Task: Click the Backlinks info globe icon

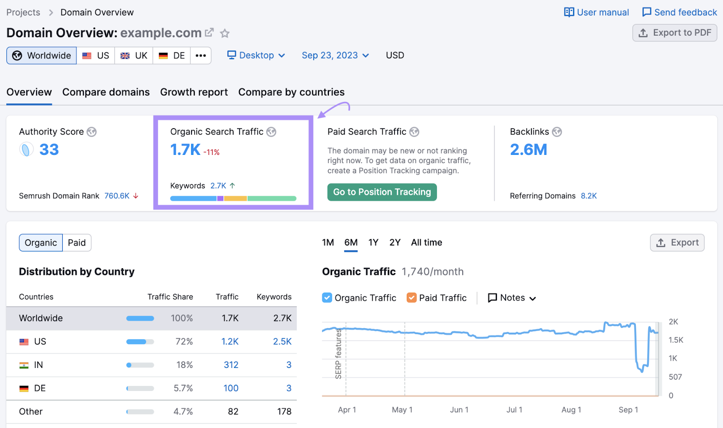Action: (x=557, y=132)
